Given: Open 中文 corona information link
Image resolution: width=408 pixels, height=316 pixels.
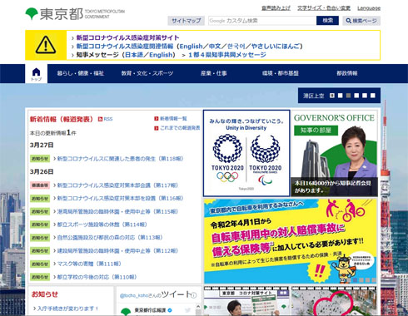Looking at the screenshot, I should pos(215,47).
